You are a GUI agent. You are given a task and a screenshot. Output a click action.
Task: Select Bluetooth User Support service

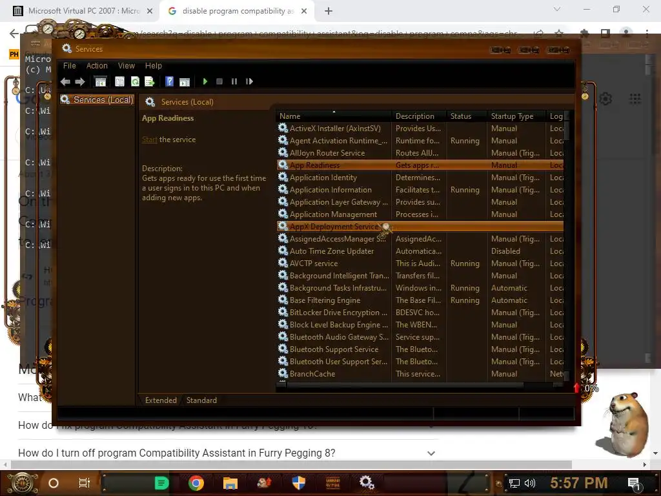point(420,361)
